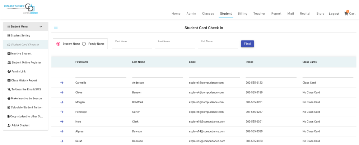Viewport: 359px width, 145px height.
Task: Open the Classes navigation menu
Action: coord(208,14)
